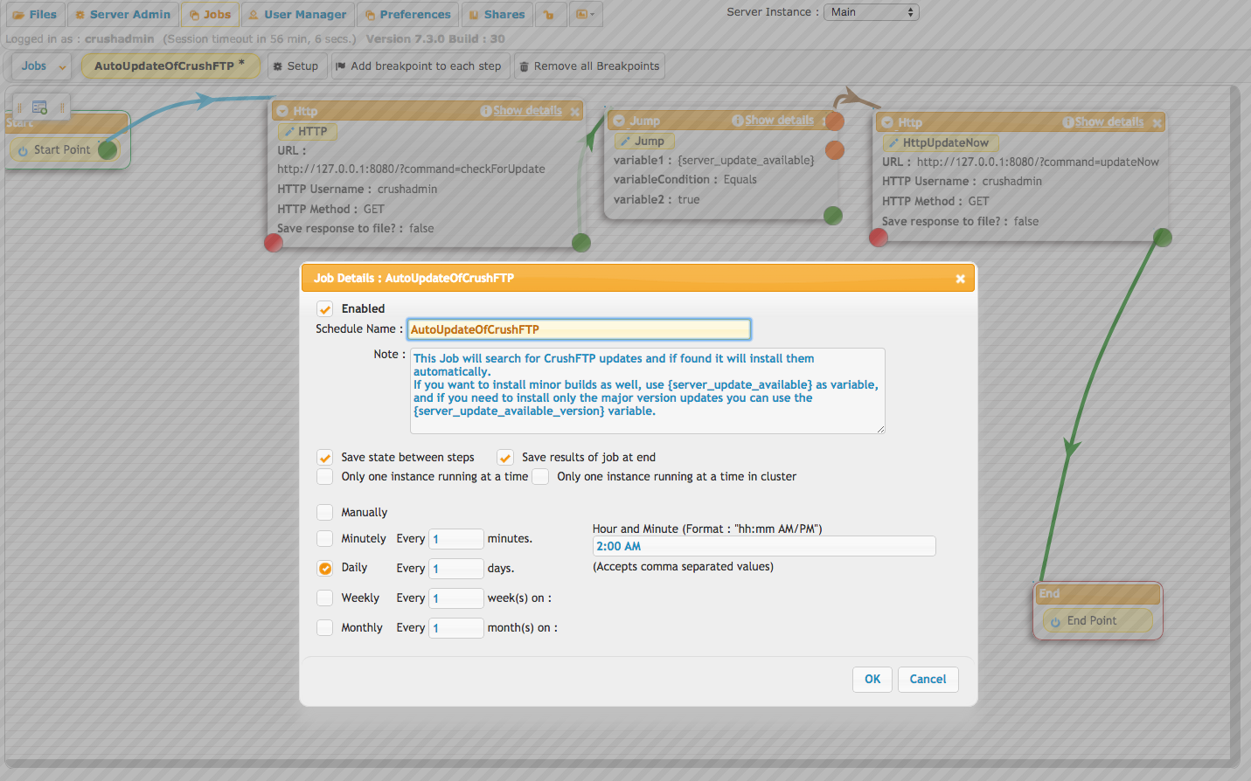Click the gear icon on Setup button
The width and height of the screenshot is (1251, 781).
pyautogui.click(x=278, y=66)
